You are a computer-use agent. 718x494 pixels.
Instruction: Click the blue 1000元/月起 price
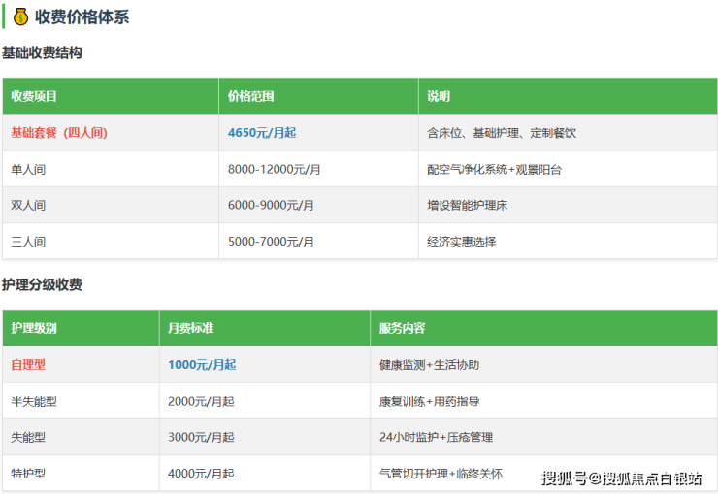click(x=202, y=365)
